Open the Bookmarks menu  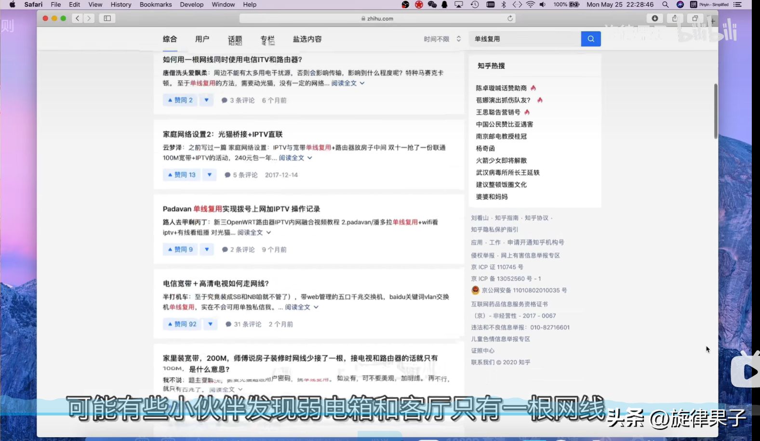point(156,4)
